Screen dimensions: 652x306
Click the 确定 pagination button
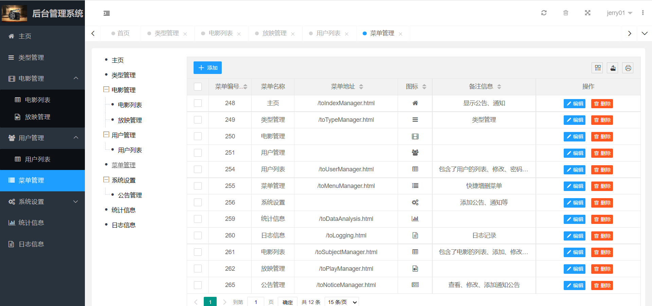coord(287,302)
